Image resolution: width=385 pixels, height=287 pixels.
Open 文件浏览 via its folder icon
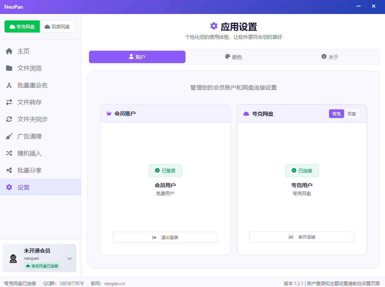tap(9, 68)
